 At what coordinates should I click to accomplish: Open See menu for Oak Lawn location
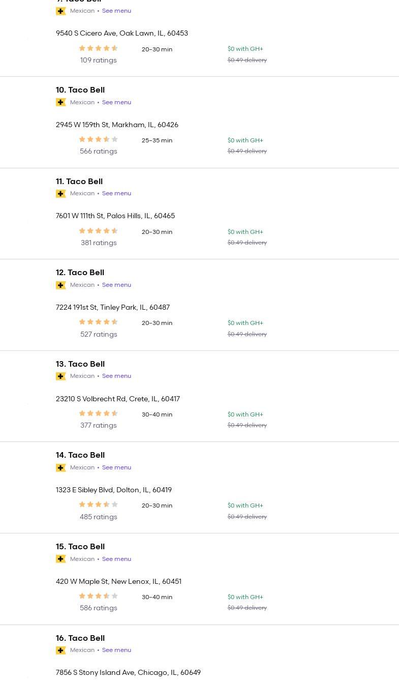tap(116, 11)
